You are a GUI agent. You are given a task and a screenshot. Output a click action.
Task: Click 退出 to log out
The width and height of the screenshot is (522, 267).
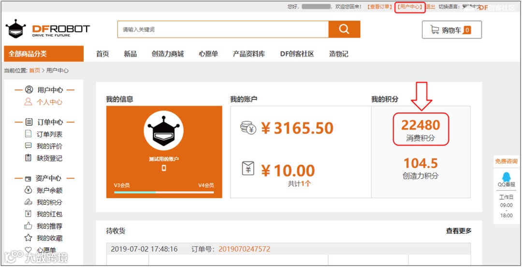(x=430, y=7)
